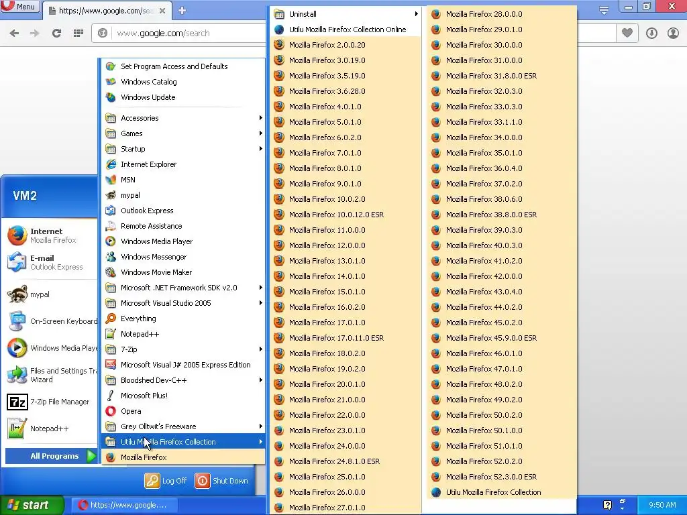Open the Speed Dial grid icon
This screenshot has width=687, height=515.
78,34
